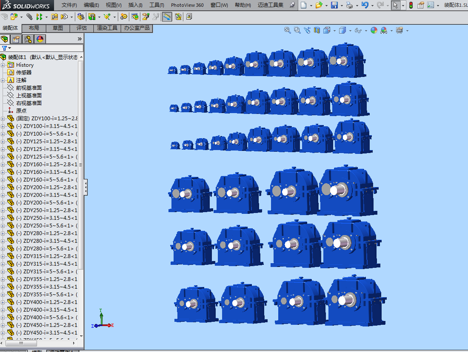Open the 编辑(E) menu

tap(91, 5)
